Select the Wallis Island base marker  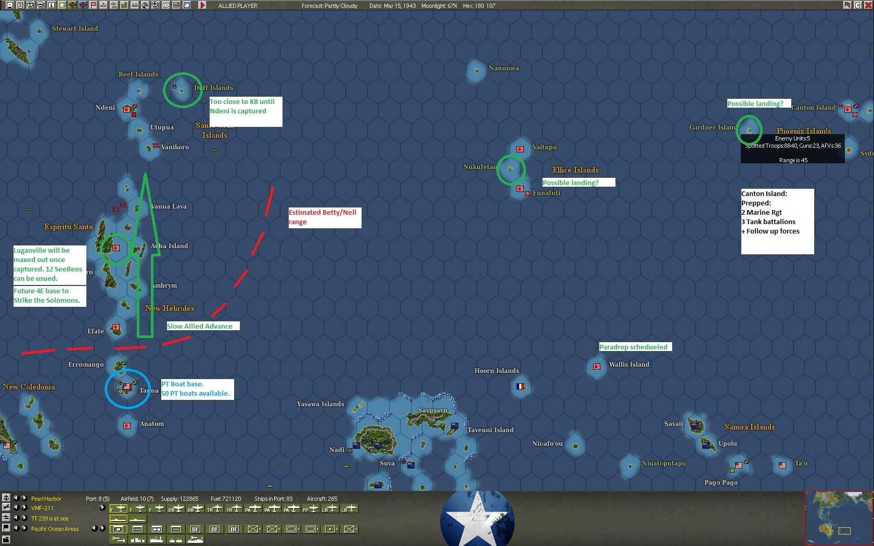click(x=597, y=367)
